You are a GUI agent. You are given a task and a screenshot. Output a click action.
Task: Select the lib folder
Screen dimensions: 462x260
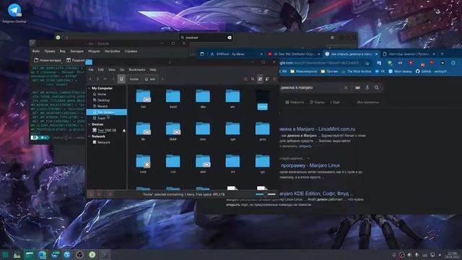pos(143,131)
